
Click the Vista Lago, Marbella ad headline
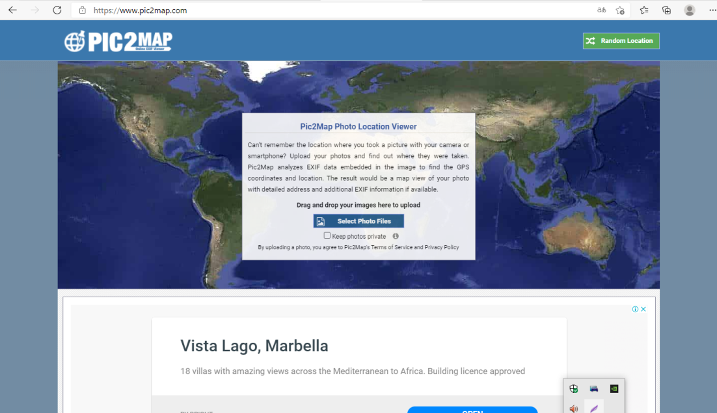(x=254, y=346)
